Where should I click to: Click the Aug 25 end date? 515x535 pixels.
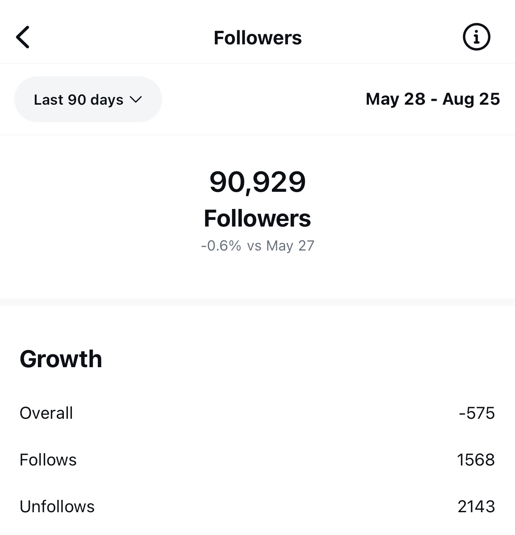click(x=471, y=99)
